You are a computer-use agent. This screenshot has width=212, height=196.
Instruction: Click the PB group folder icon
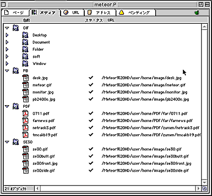click(x=15, y=71)
